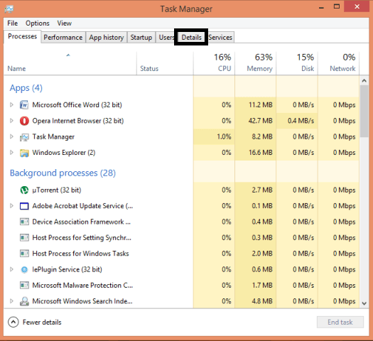The image size is (373, 341).
Task: Click the Microsoft Malware Protection icon
Action: pos(24,285)
